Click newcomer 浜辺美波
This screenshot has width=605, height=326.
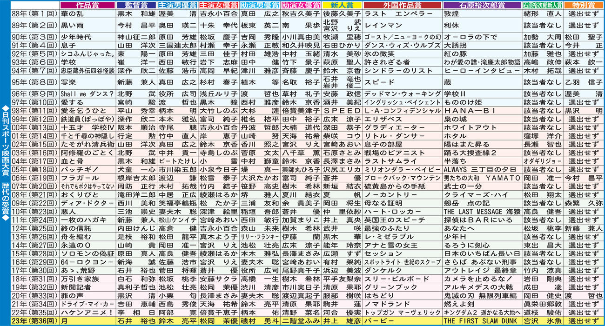[x=342, y=270]
